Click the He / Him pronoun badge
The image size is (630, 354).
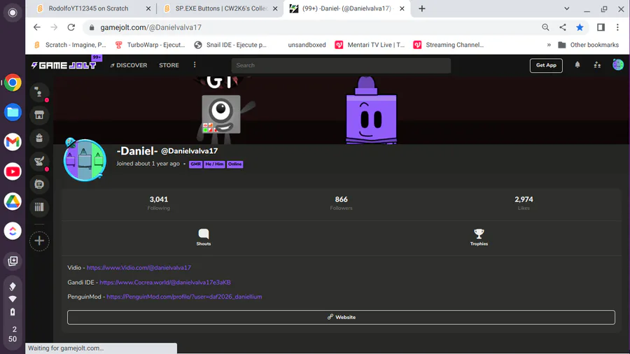(x=214, y=164)
